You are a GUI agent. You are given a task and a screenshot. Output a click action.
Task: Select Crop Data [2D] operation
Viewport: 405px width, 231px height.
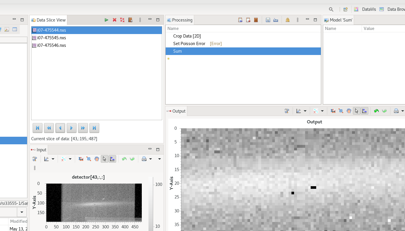[243, 36]
